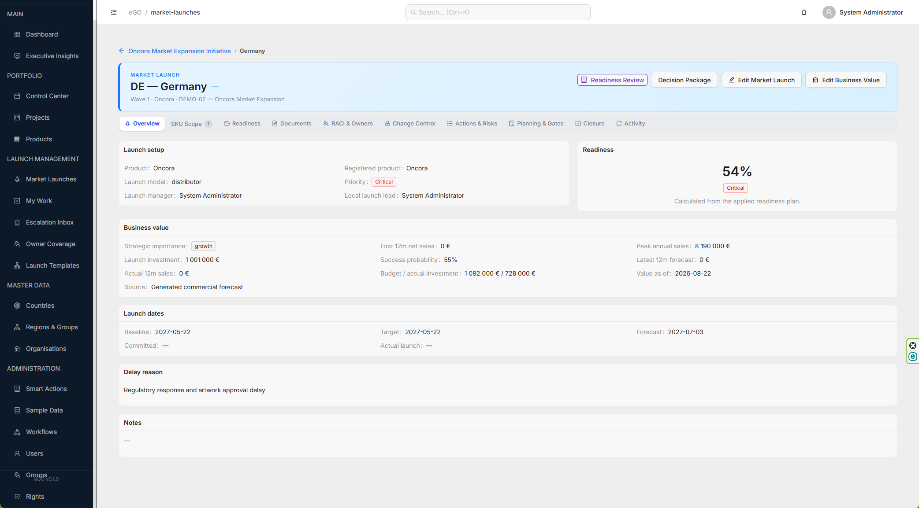Click the Critical badge under readiness
Viewport: 919px width, 508px height.
[736, 188]
